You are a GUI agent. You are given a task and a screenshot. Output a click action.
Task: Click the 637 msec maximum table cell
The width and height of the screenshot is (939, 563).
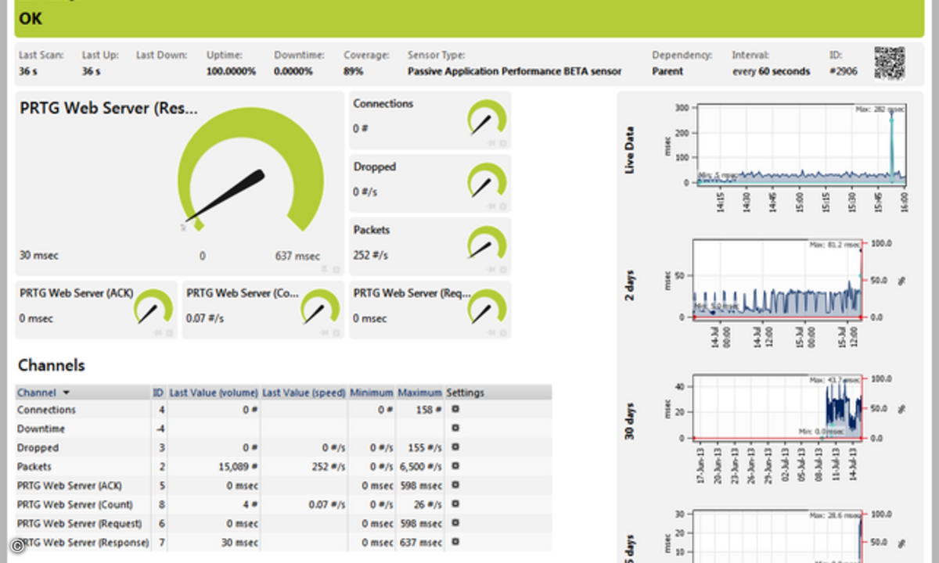pyautogui.click(x=423, y=543)
